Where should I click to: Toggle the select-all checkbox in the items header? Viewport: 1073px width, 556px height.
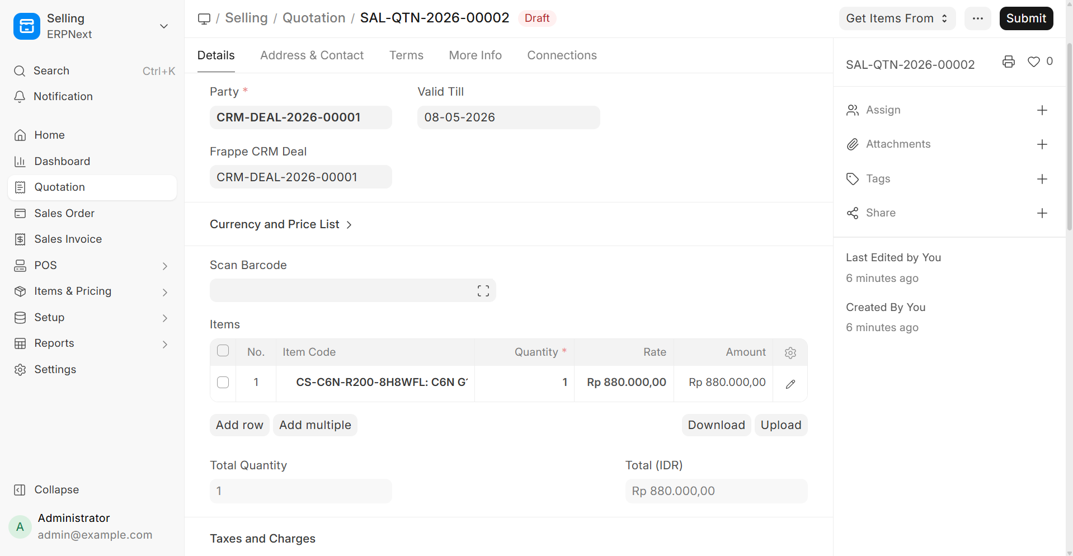point(223,351)
